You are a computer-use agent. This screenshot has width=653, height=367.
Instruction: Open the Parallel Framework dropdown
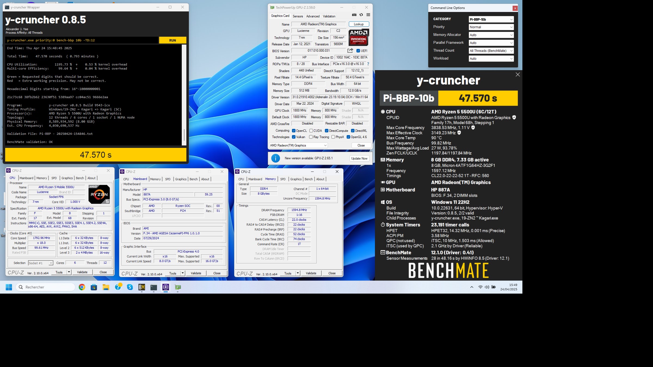(491, 43)
